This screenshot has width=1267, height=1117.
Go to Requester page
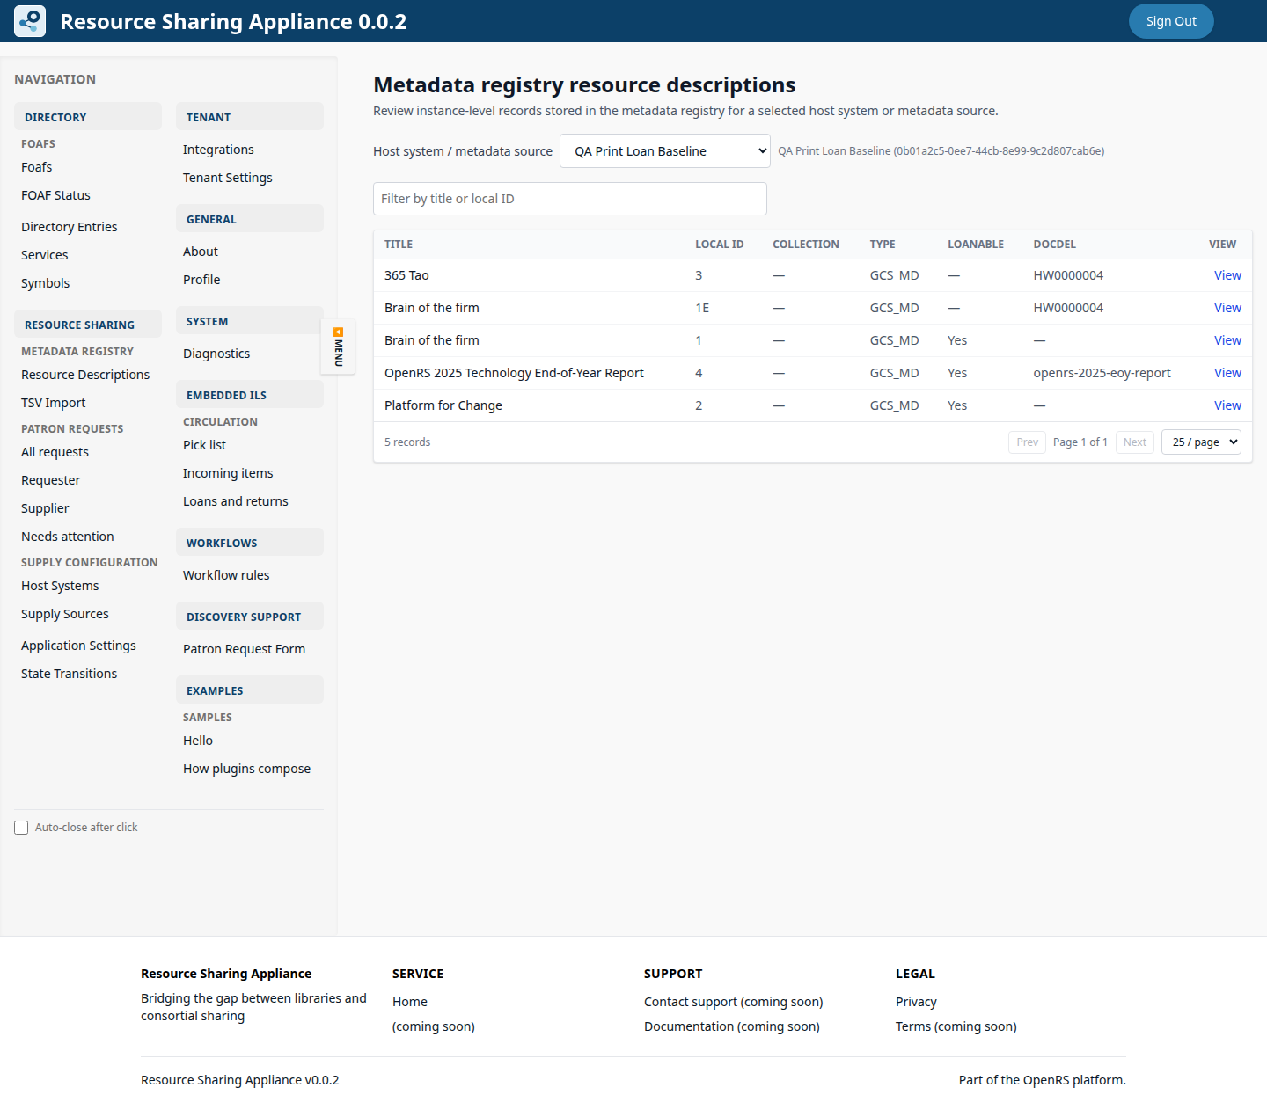[51, 480]
